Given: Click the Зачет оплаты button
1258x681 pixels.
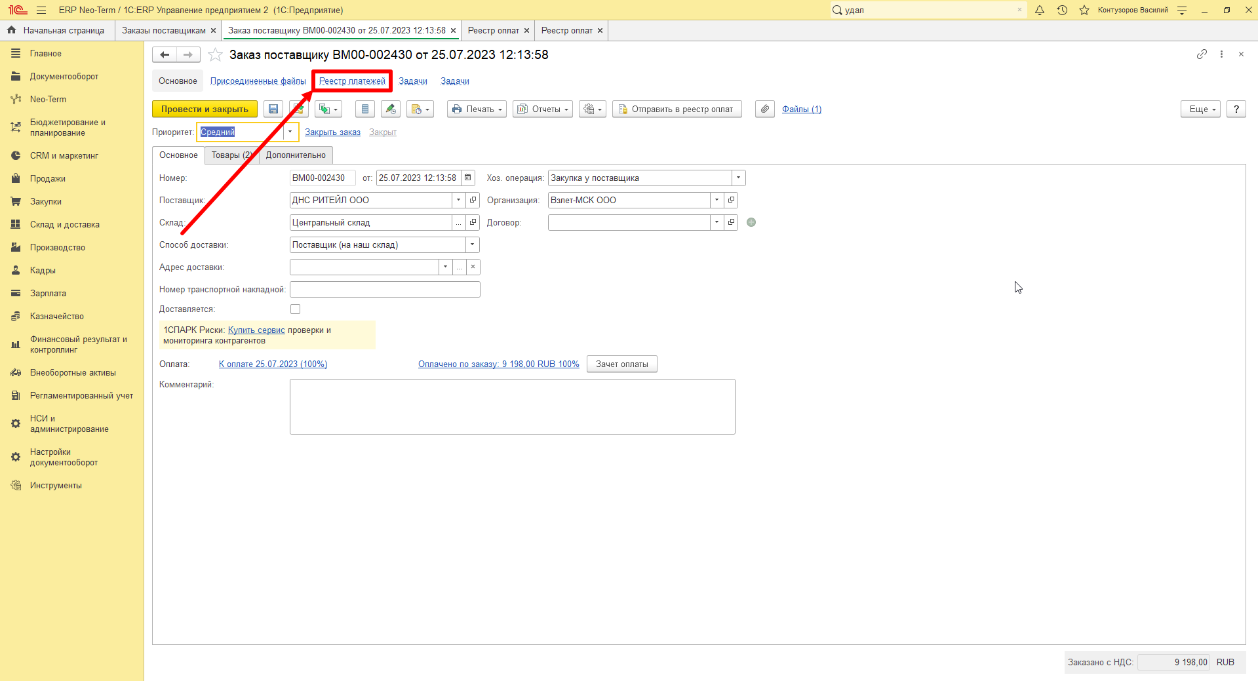Looking at the screenshot, I should pos(622,364).
